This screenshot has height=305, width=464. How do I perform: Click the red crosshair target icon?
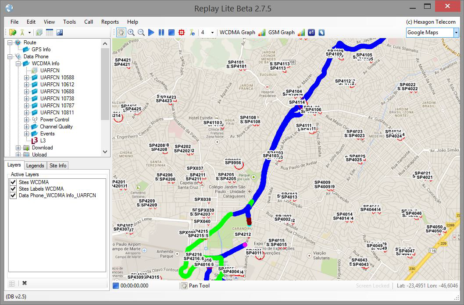[x=182, y=32]
